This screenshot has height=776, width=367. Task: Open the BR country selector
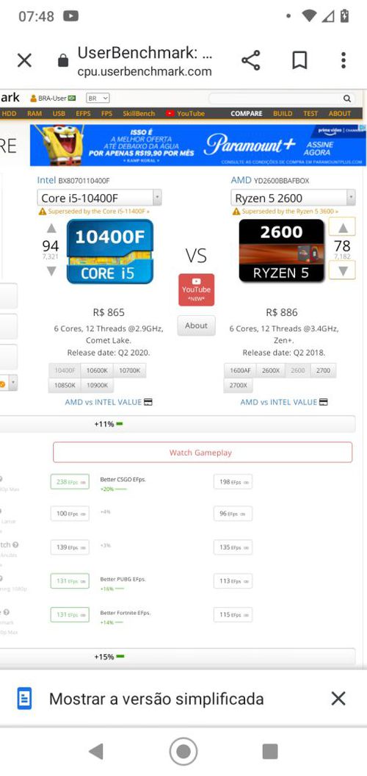point(98,98)
